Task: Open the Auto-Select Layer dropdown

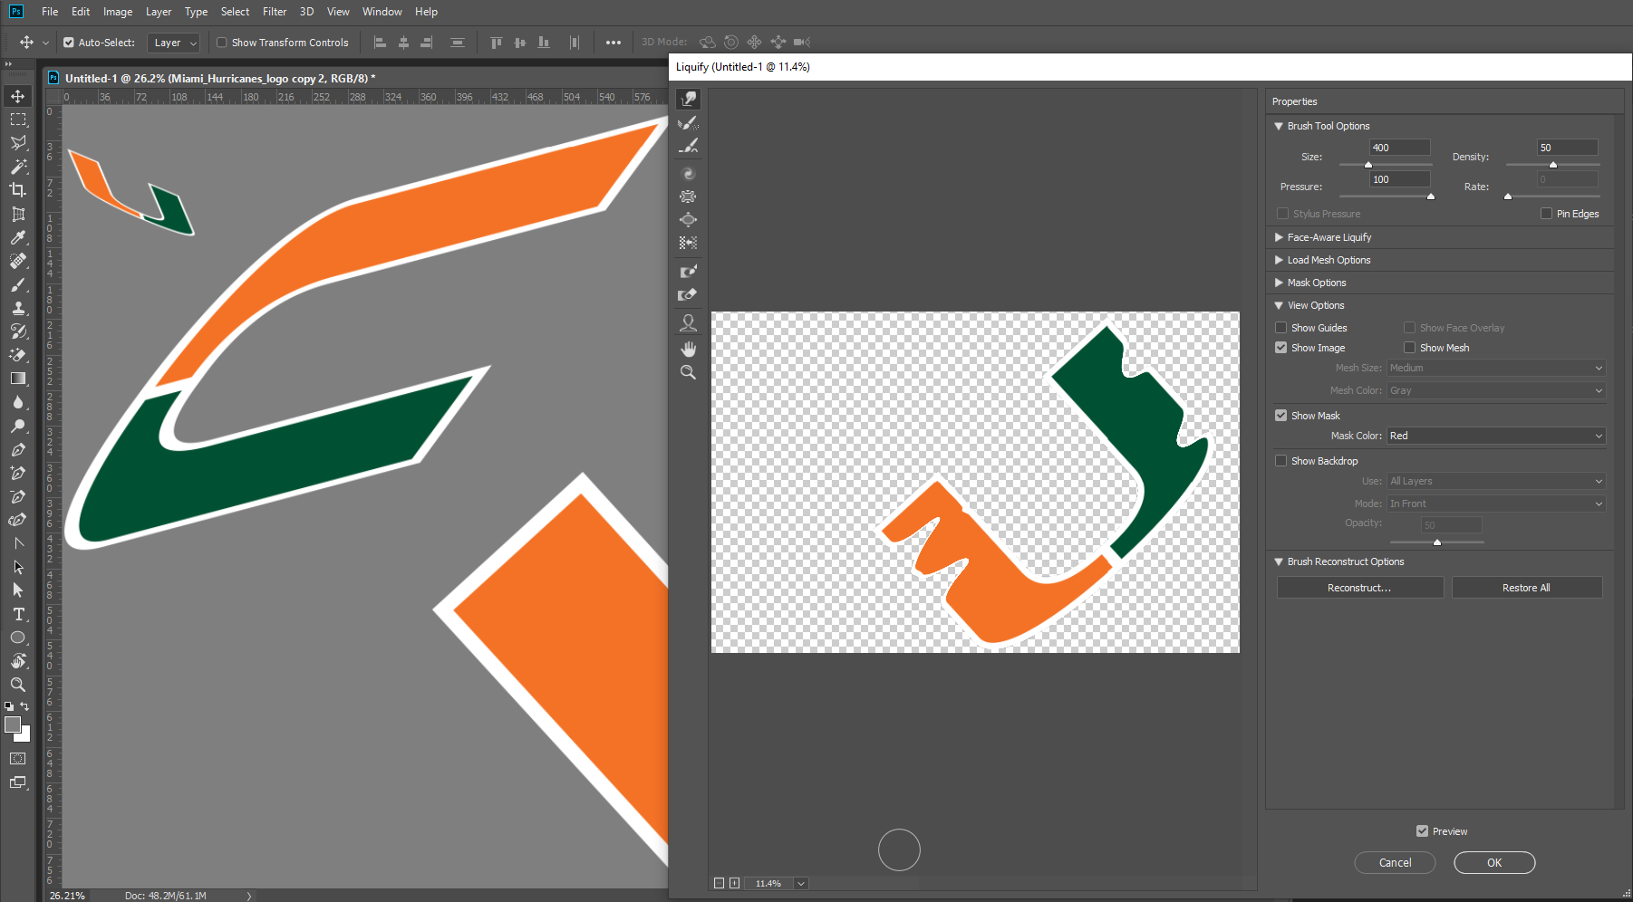Action: pyautogui.click(x=174, y=43)
